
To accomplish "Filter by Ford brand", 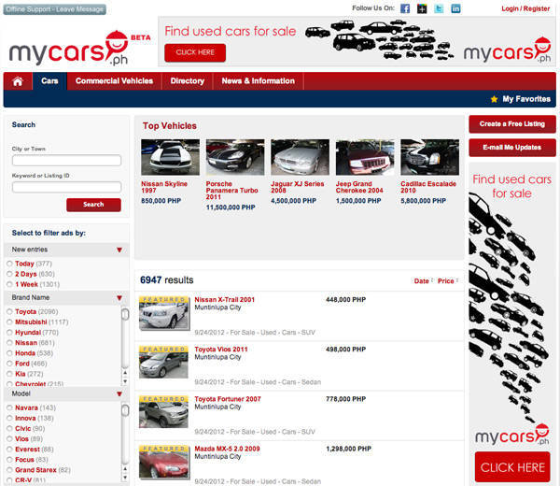I will click(9, 364).
